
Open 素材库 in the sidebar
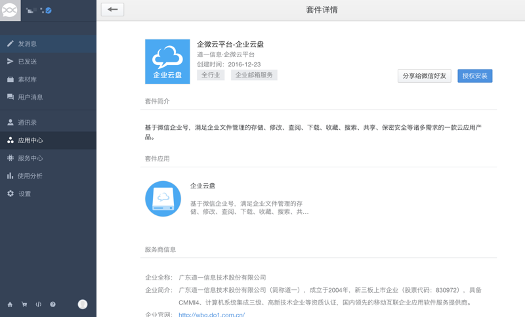48,79
